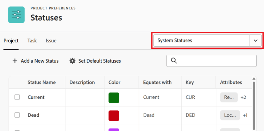Click the Equates with column header

(x=157, y=82)
